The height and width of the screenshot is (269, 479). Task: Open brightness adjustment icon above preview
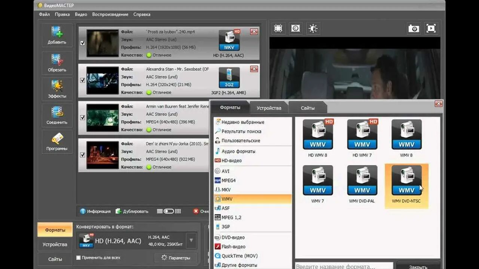tap(313, 28)
